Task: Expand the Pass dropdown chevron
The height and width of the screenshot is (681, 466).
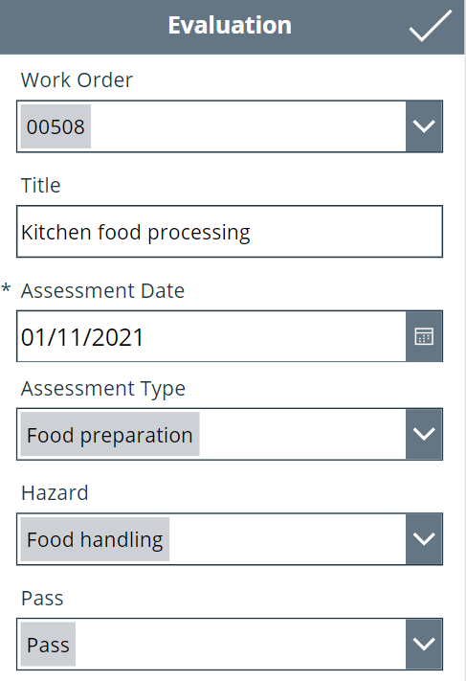Action: [424, 644]
